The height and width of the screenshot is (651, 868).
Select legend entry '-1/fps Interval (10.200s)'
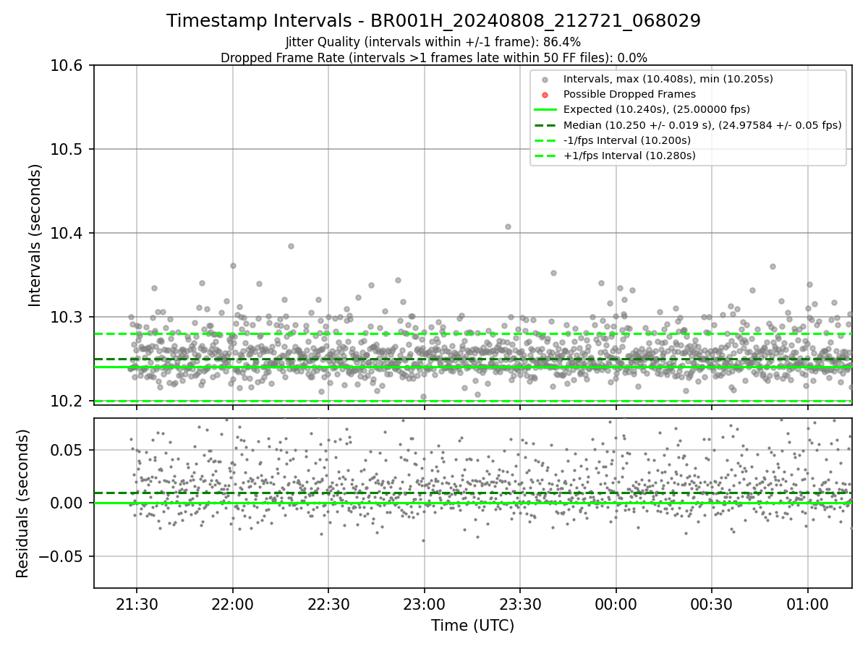click(x=627, y=140)
